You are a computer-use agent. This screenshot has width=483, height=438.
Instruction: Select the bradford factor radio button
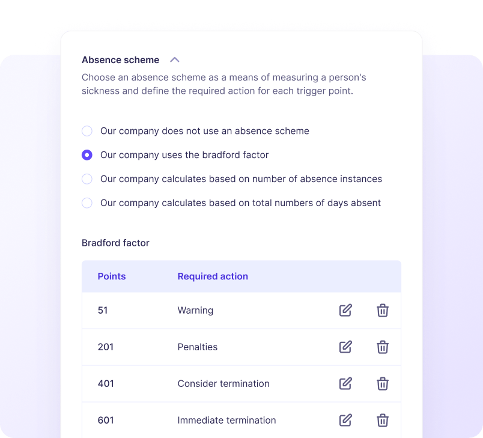(x=87, y=155)
